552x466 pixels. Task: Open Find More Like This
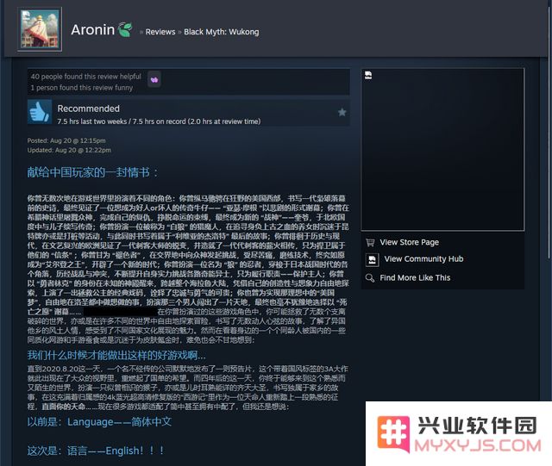(415, 278)
